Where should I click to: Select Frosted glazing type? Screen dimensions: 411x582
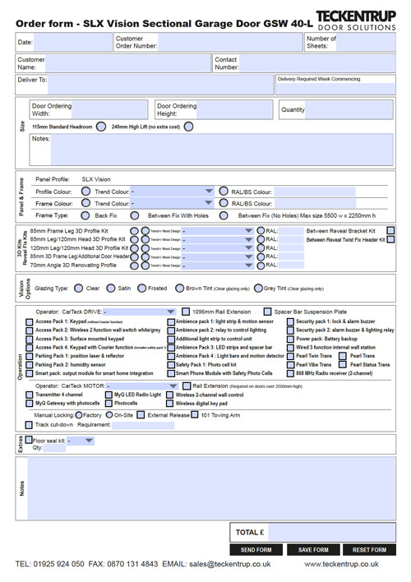tap(142, 288)
